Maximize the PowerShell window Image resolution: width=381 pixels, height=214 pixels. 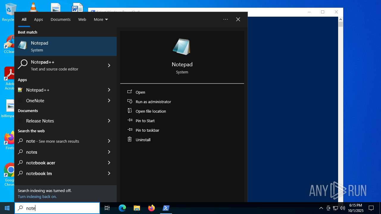tap(323, 12)
